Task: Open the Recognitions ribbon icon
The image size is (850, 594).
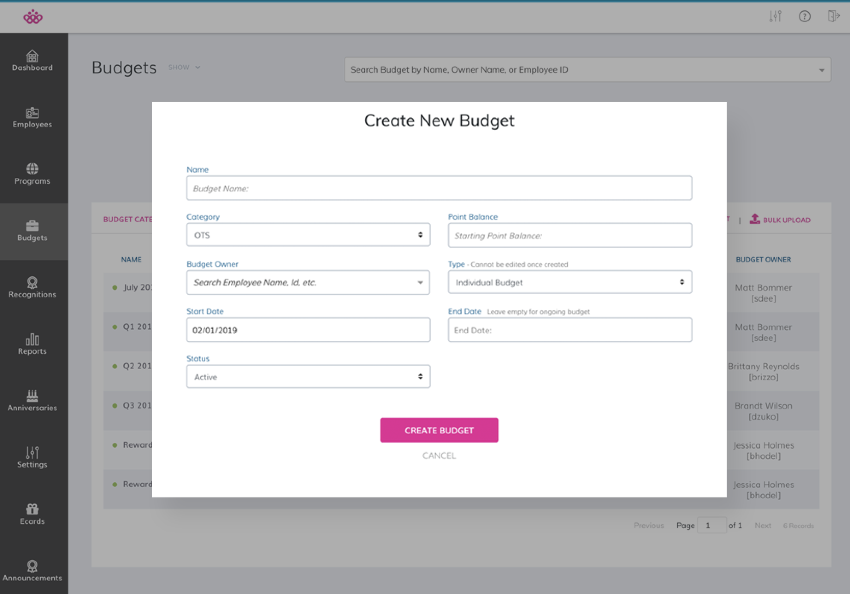Action: (x=32, y=282)
